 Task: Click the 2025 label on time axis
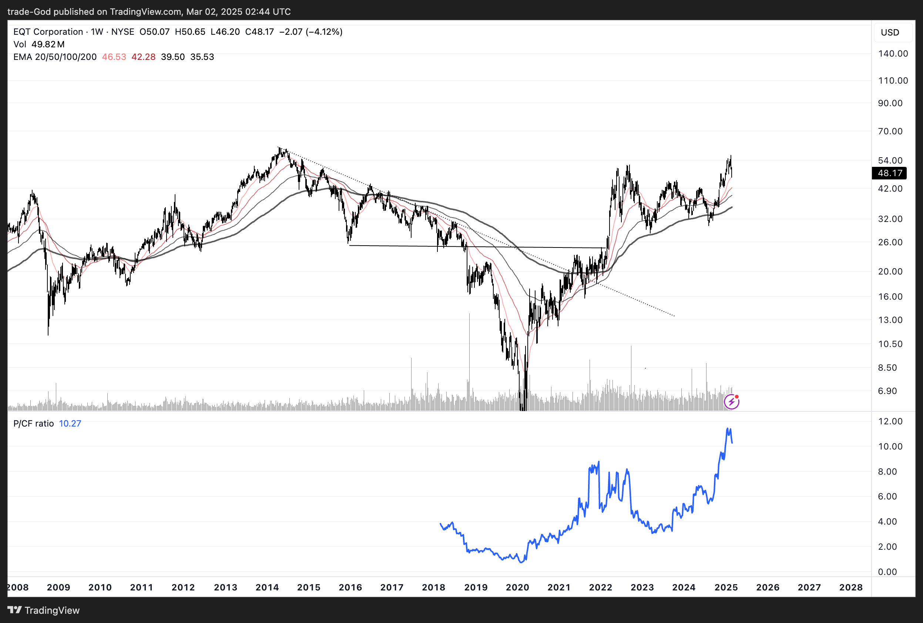pyautogui.click(x=726, y=587)
